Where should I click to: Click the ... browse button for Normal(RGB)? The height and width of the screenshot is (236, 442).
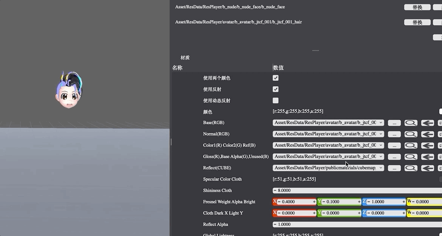[394, 134]
